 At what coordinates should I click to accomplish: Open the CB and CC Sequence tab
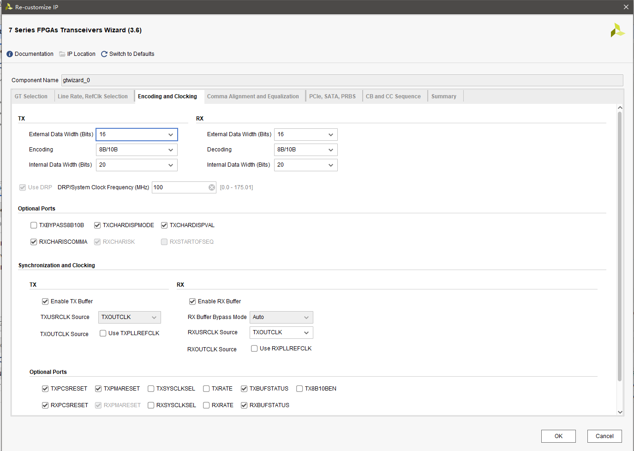[x=393, y=96]
